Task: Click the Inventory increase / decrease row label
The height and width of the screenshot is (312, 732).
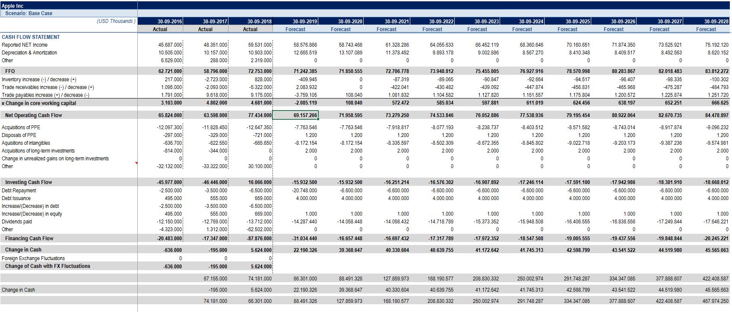Action: pos(39,80)
